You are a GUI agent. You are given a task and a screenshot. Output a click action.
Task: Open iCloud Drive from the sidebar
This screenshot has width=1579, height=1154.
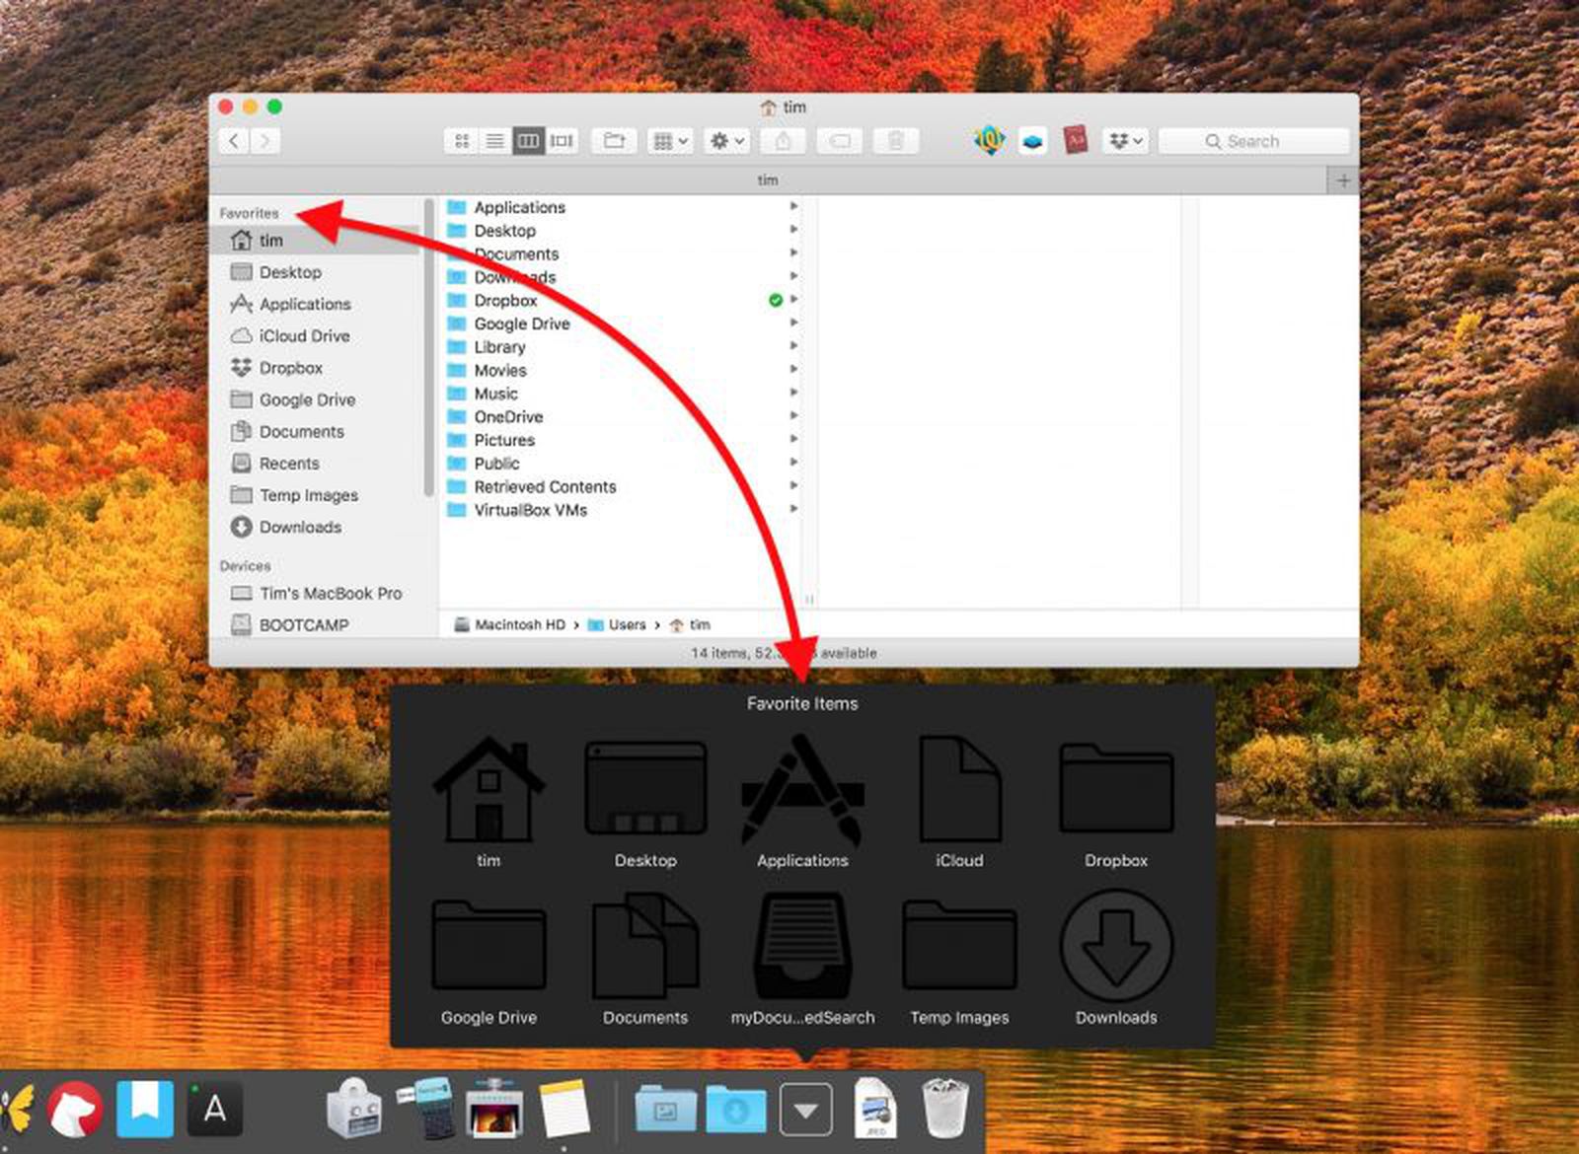[x=304, y=335]
